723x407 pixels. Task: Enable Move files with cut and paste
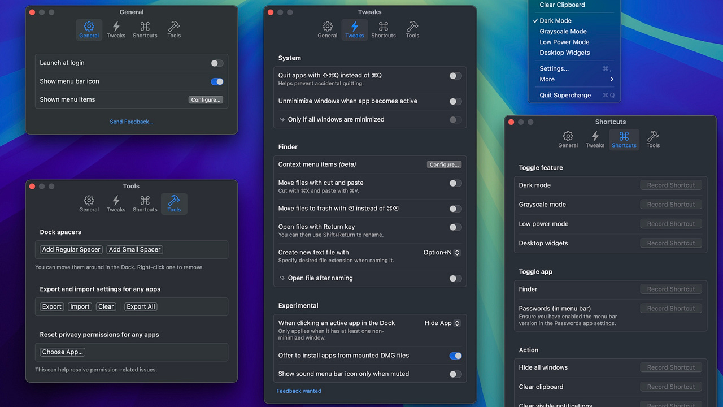pos(455,183)
